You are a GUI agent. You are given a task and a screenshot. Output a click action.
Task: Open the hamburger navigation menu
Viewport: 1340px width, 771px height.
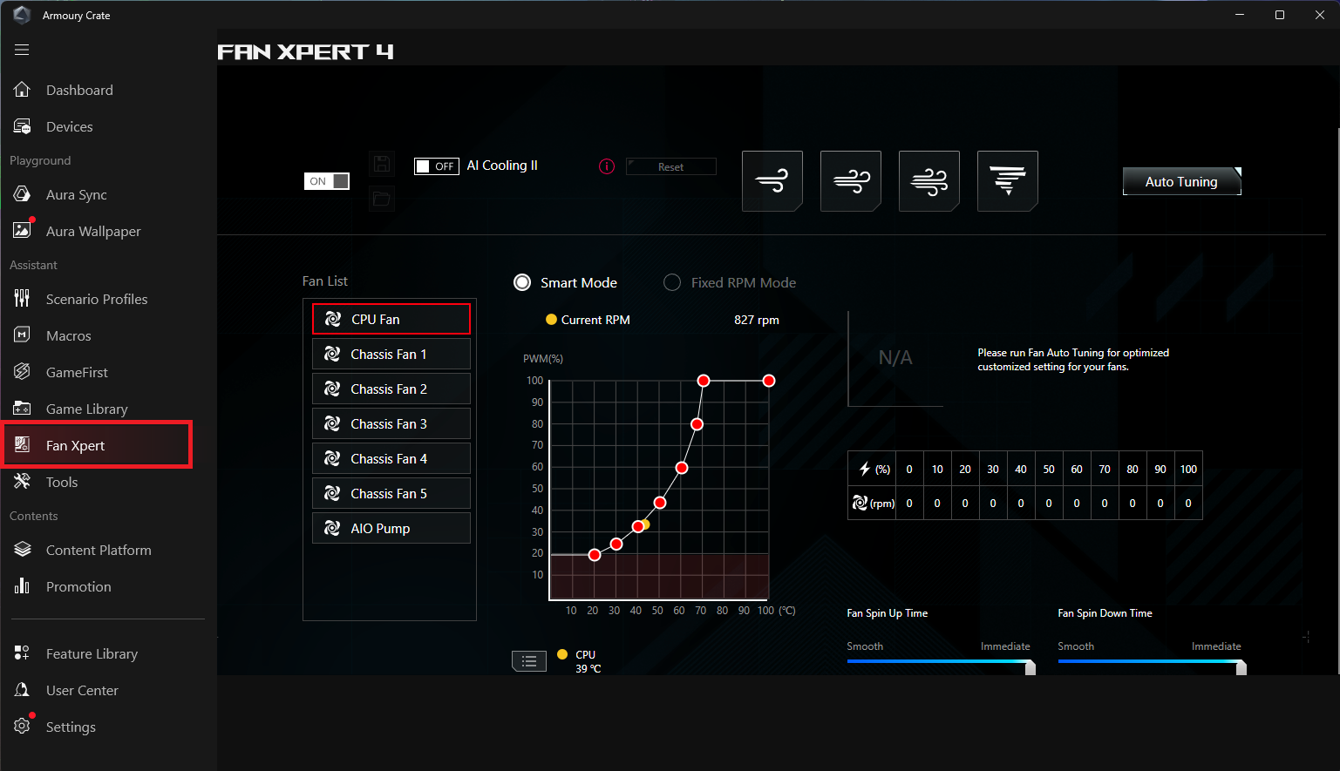pos(22,50)
